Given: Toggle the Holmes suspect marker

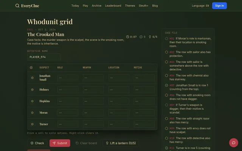Looking at the screenshot, I should tap(32, 90).
